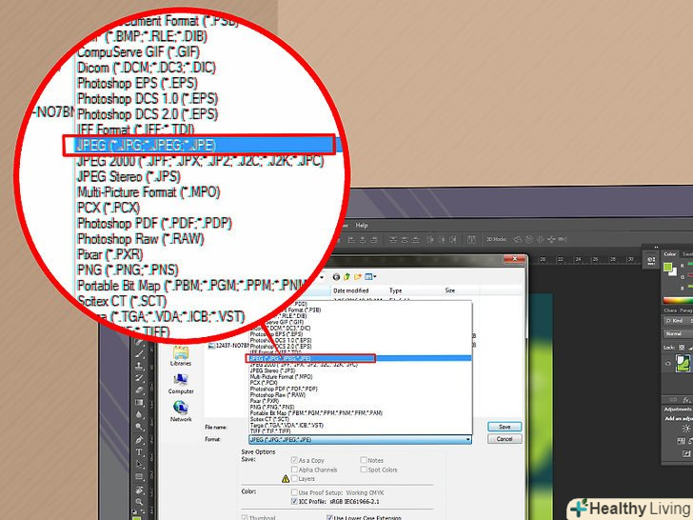Click foreground green swatch in Color panel
Viewport: 693px width, 520px height.
tap(667, 267)
